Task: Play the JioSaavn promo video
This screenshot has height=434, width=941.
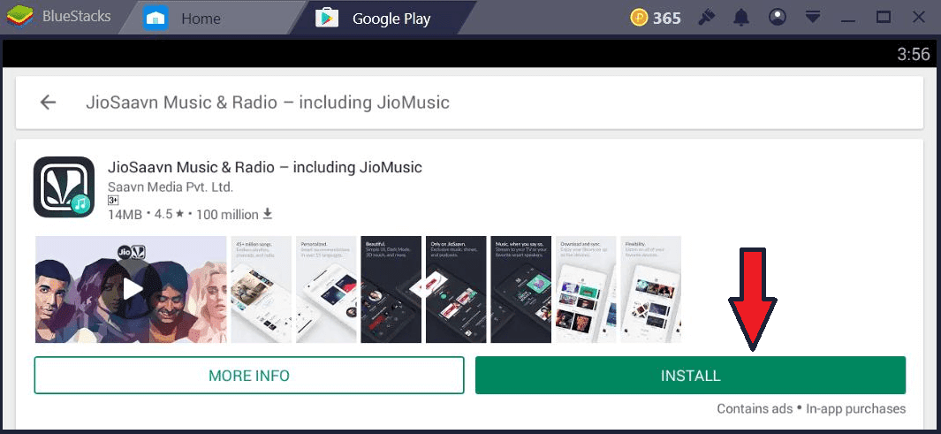Action: pyautogui.click(x=131, y=289)
